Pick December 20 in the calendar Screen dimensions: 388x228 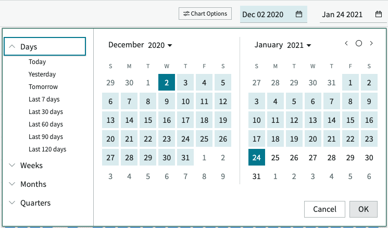tap(110, 139)
